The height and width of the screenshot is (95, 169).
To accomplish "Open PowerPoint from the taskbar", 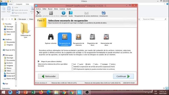I will 26,92.
